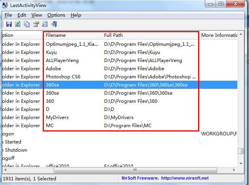Screen dimensions: 249x185
Task: Click the Save Selected Items toolbar icon
Action: tap(9, 24)
